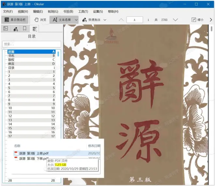The height and width of the screenshot is (186, 215).
Task: Jump to contents entry 12
Action: pyautogui.click(x=31, y=116)
